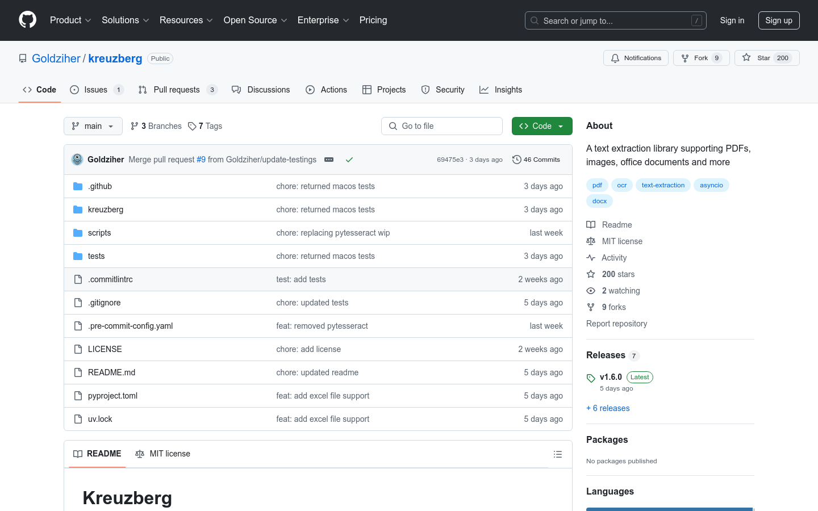818x511 pixels.
Task: Expand the Solutions menu
Action: 126,20
